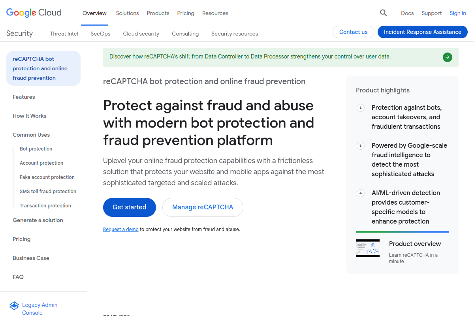The width and height of the screenshot is (474, 316).
Task: Expand the AI/ML-driven detection highlight arrow
Action: pos(360,193)
